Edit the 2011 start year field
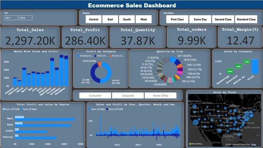Image resolution: width=263 pixels, height=148 pixels. 11,18
